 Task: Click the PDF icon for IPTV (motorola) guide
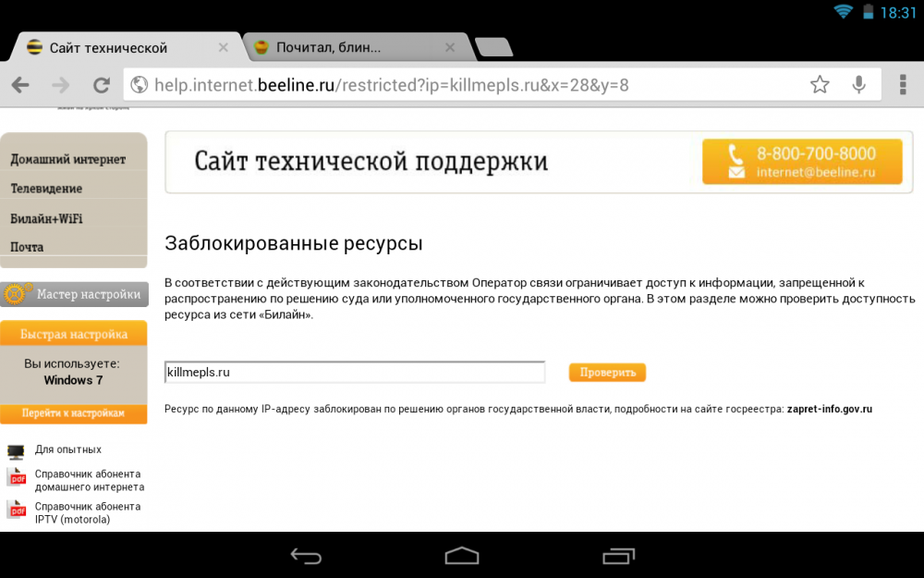click(x=17, y=510)
